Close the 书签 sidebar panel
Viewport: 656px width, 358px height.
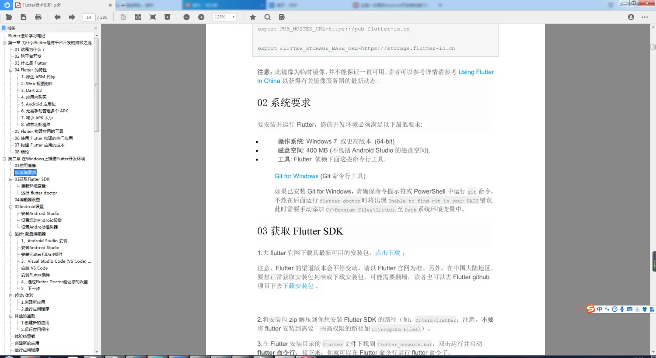click(95, 28)
